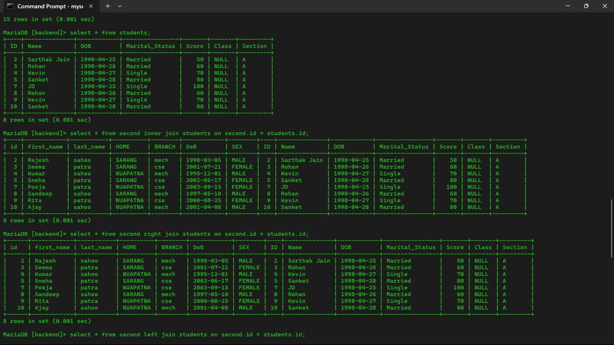Click 'FEMALE' value in Seema's row
This screenshot has width=614, height=345.
[x=242, y=166]
